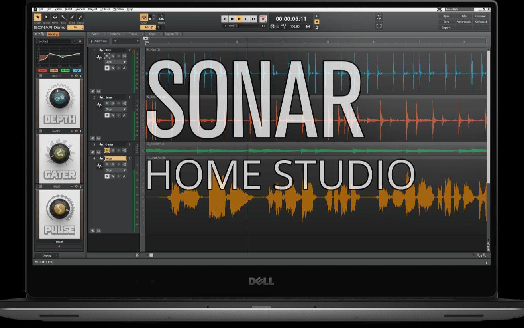Click the Lo Mid EQ band button
Screen dimensions: 524x328
pyautogui.click(x=54, y=71)
